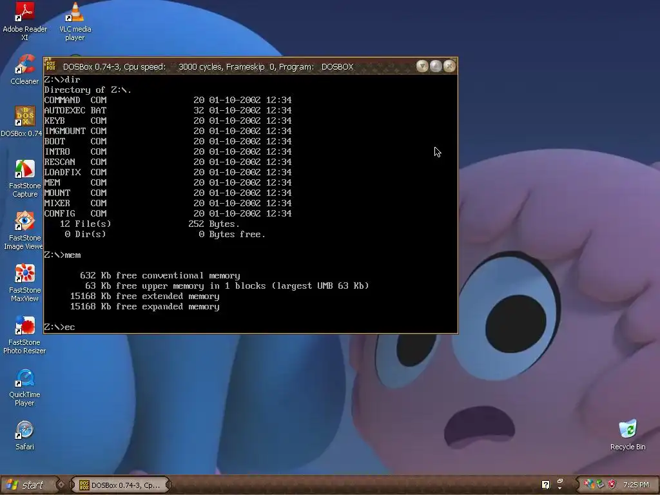Click the "Z:\>dir" command line
The height and width of the screenshot is (495, 660).
click(63, 79)
